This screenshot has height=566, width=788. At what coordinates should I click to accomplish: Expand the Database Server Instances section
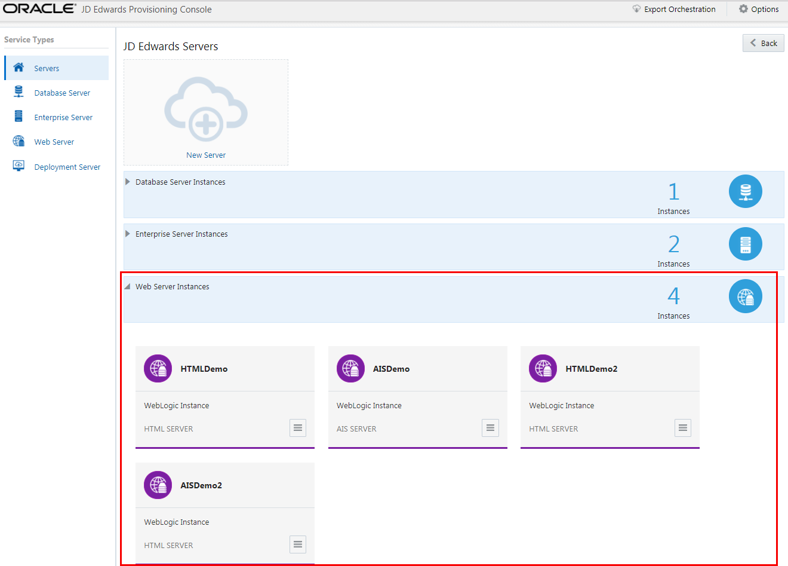pyautogui.click(x=127, y=182)
